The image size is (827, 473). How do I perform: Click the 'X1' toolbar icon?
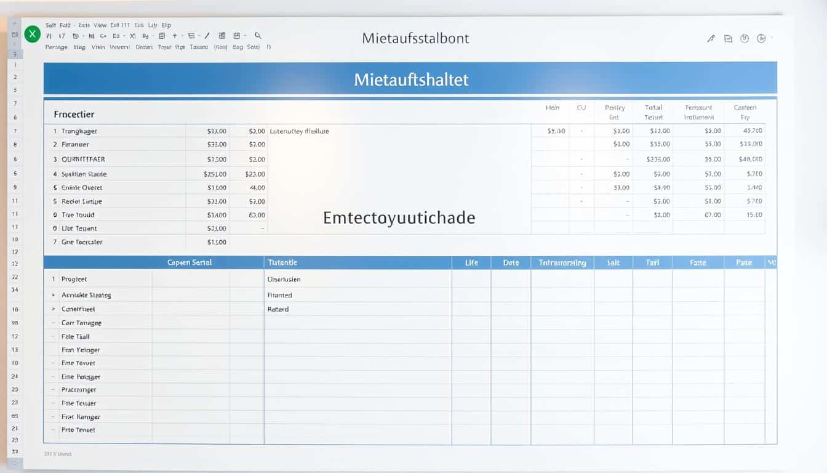click(133, 36)
